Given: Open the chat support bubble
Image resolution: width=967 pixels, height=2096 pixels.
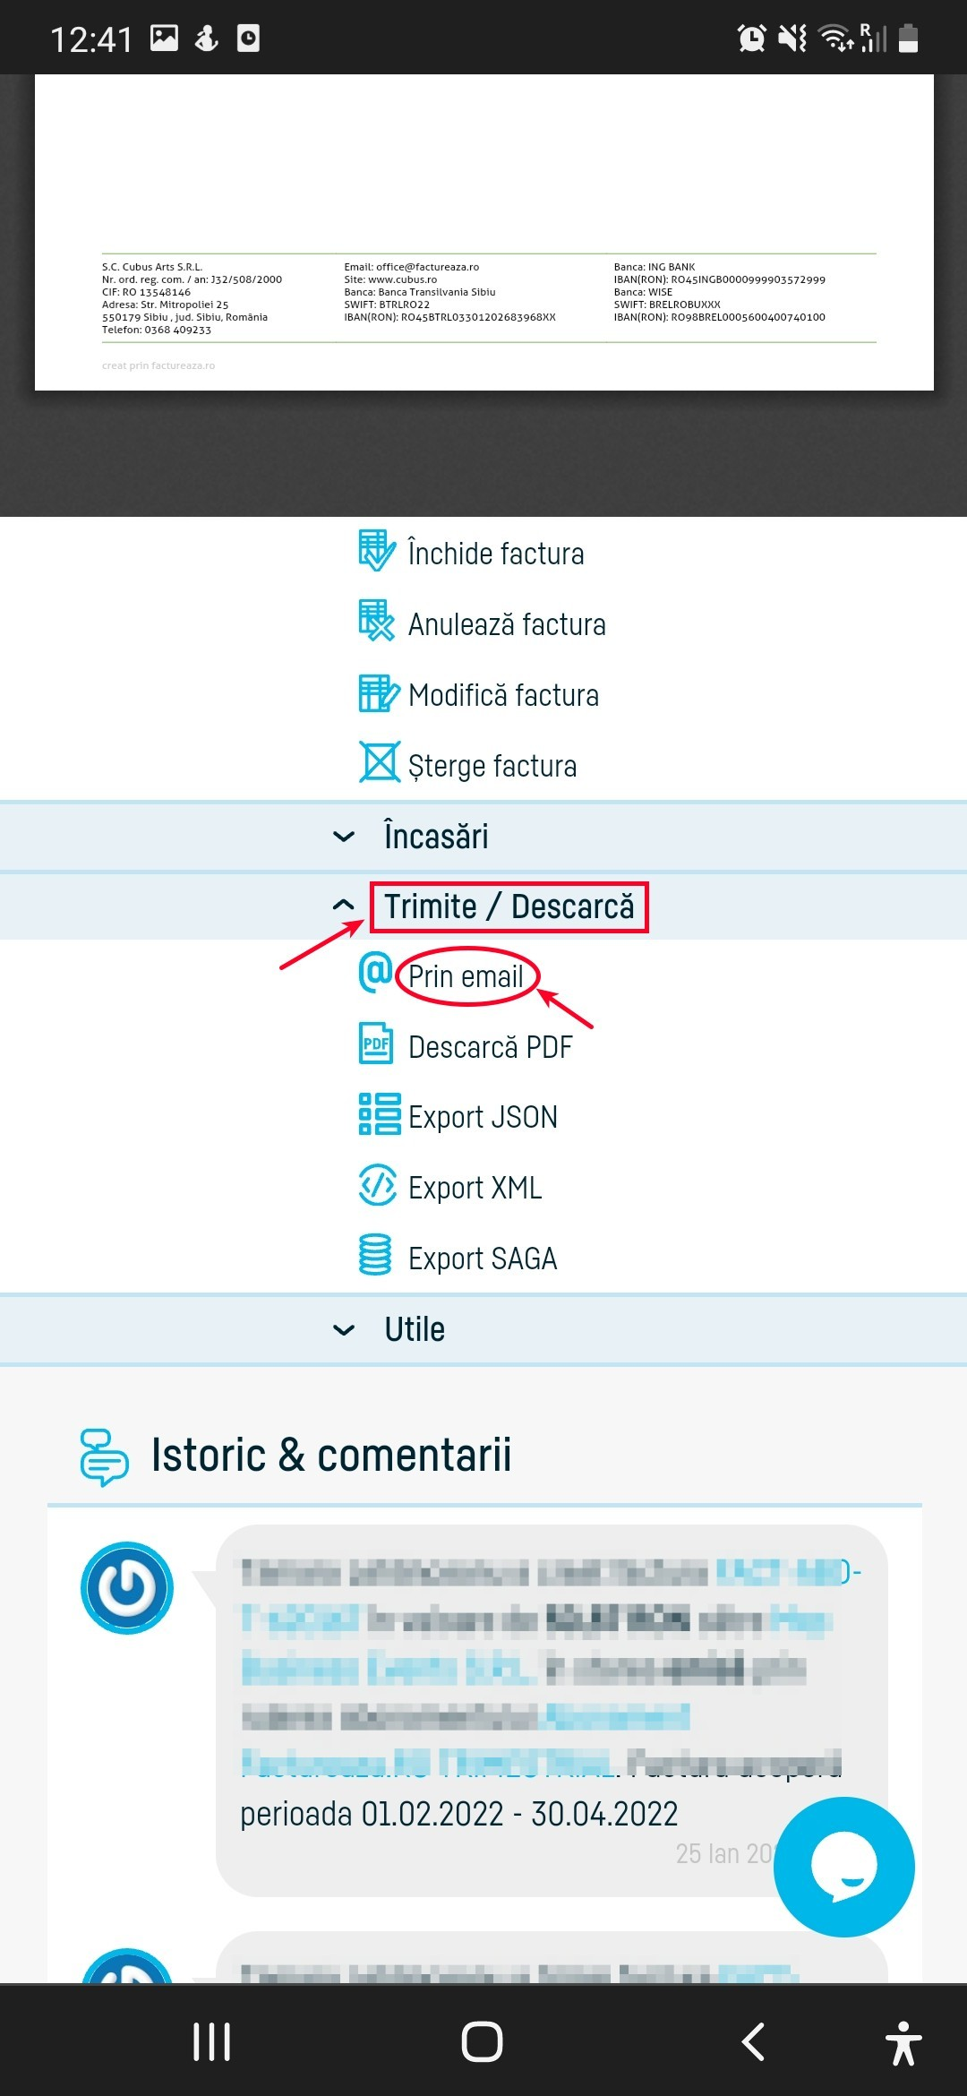Looking at the screenshot, I should click(843, 1867).
